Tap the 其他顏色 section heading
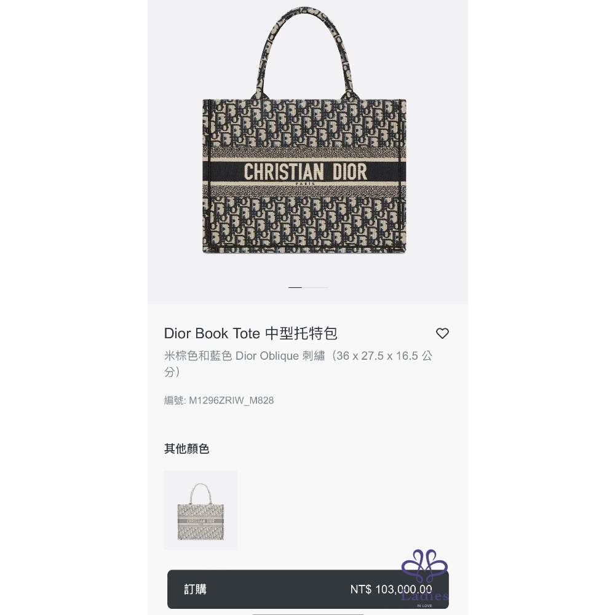Screen dimensions: 615x615 [186, 449]
